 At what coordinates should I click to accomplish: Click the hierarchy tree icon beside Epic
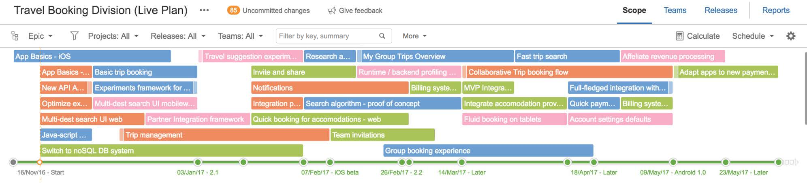pyautogui.click(x=15, y=36)
